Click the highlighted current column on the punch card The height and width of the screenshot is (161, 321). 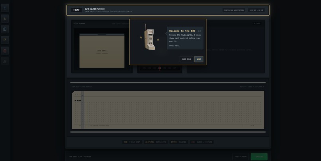(x=83, y=110)
